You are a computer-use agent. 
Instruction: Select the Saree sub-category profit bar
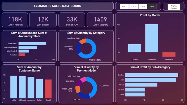click(x=150, y=80)
